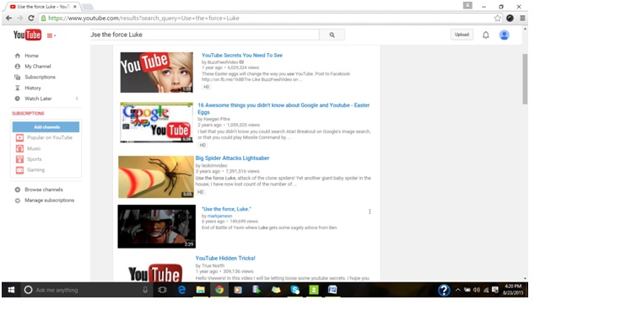Open the three-dot menu beside "Use the force, Luke."

tap(370, 212)
